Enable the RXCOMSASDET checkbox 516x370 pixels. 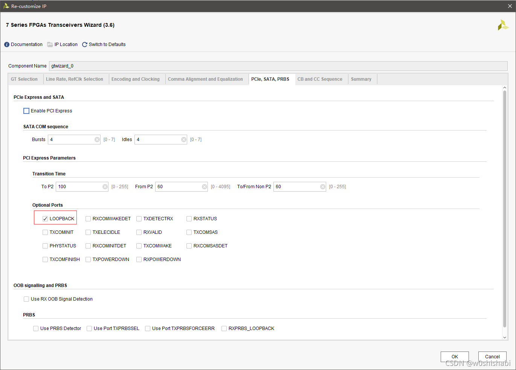(x=189, y=246)
